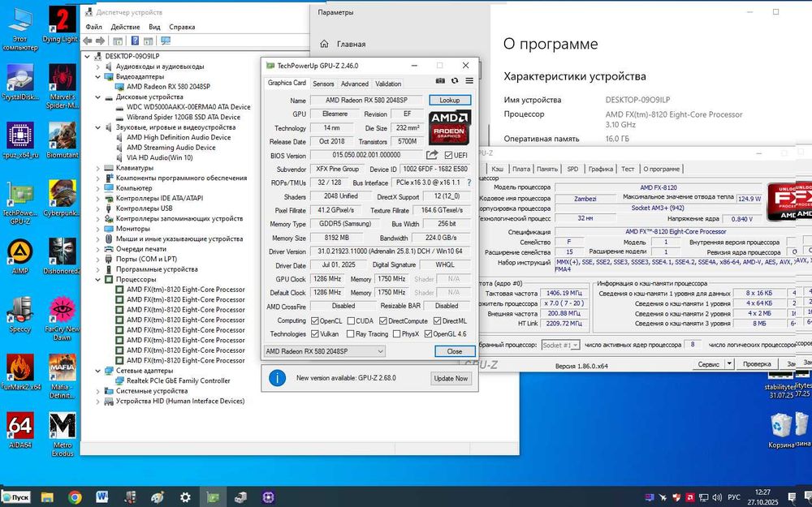Screen dimensions: 812x507
Task: Open Cyberpunk desktop shortcut
Action: (63, 199)
